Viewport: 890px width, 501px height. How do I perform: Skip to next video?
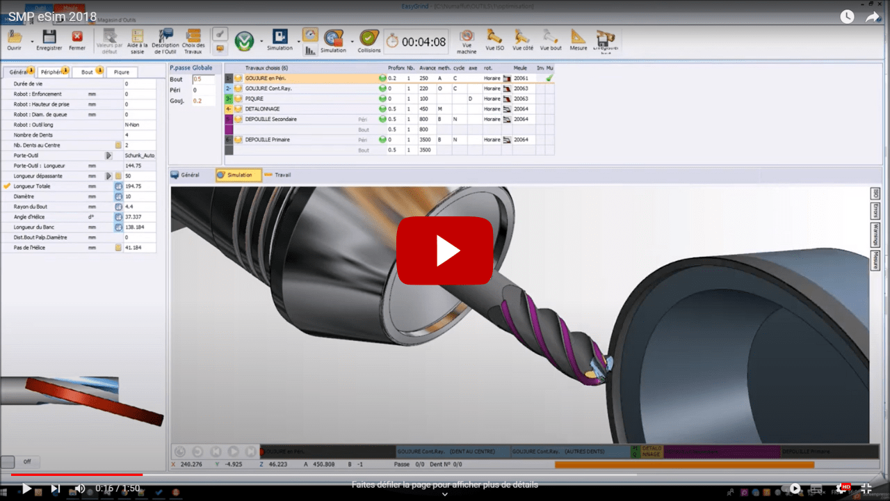(x=56, y=488)
